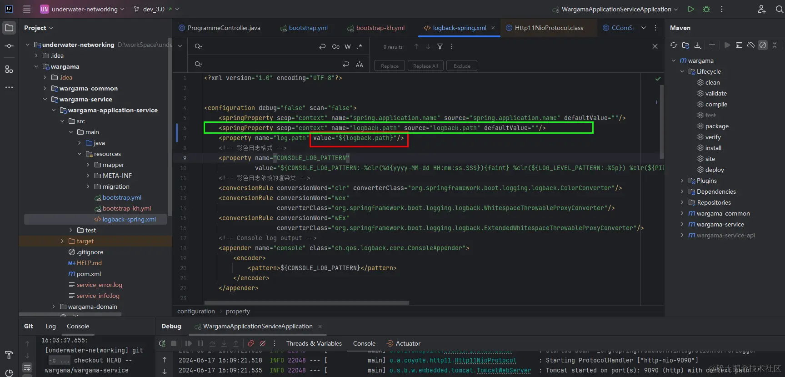This screenshot has height=377, width=785.
Task: Open the main hamburger menu
Action: 27,9
